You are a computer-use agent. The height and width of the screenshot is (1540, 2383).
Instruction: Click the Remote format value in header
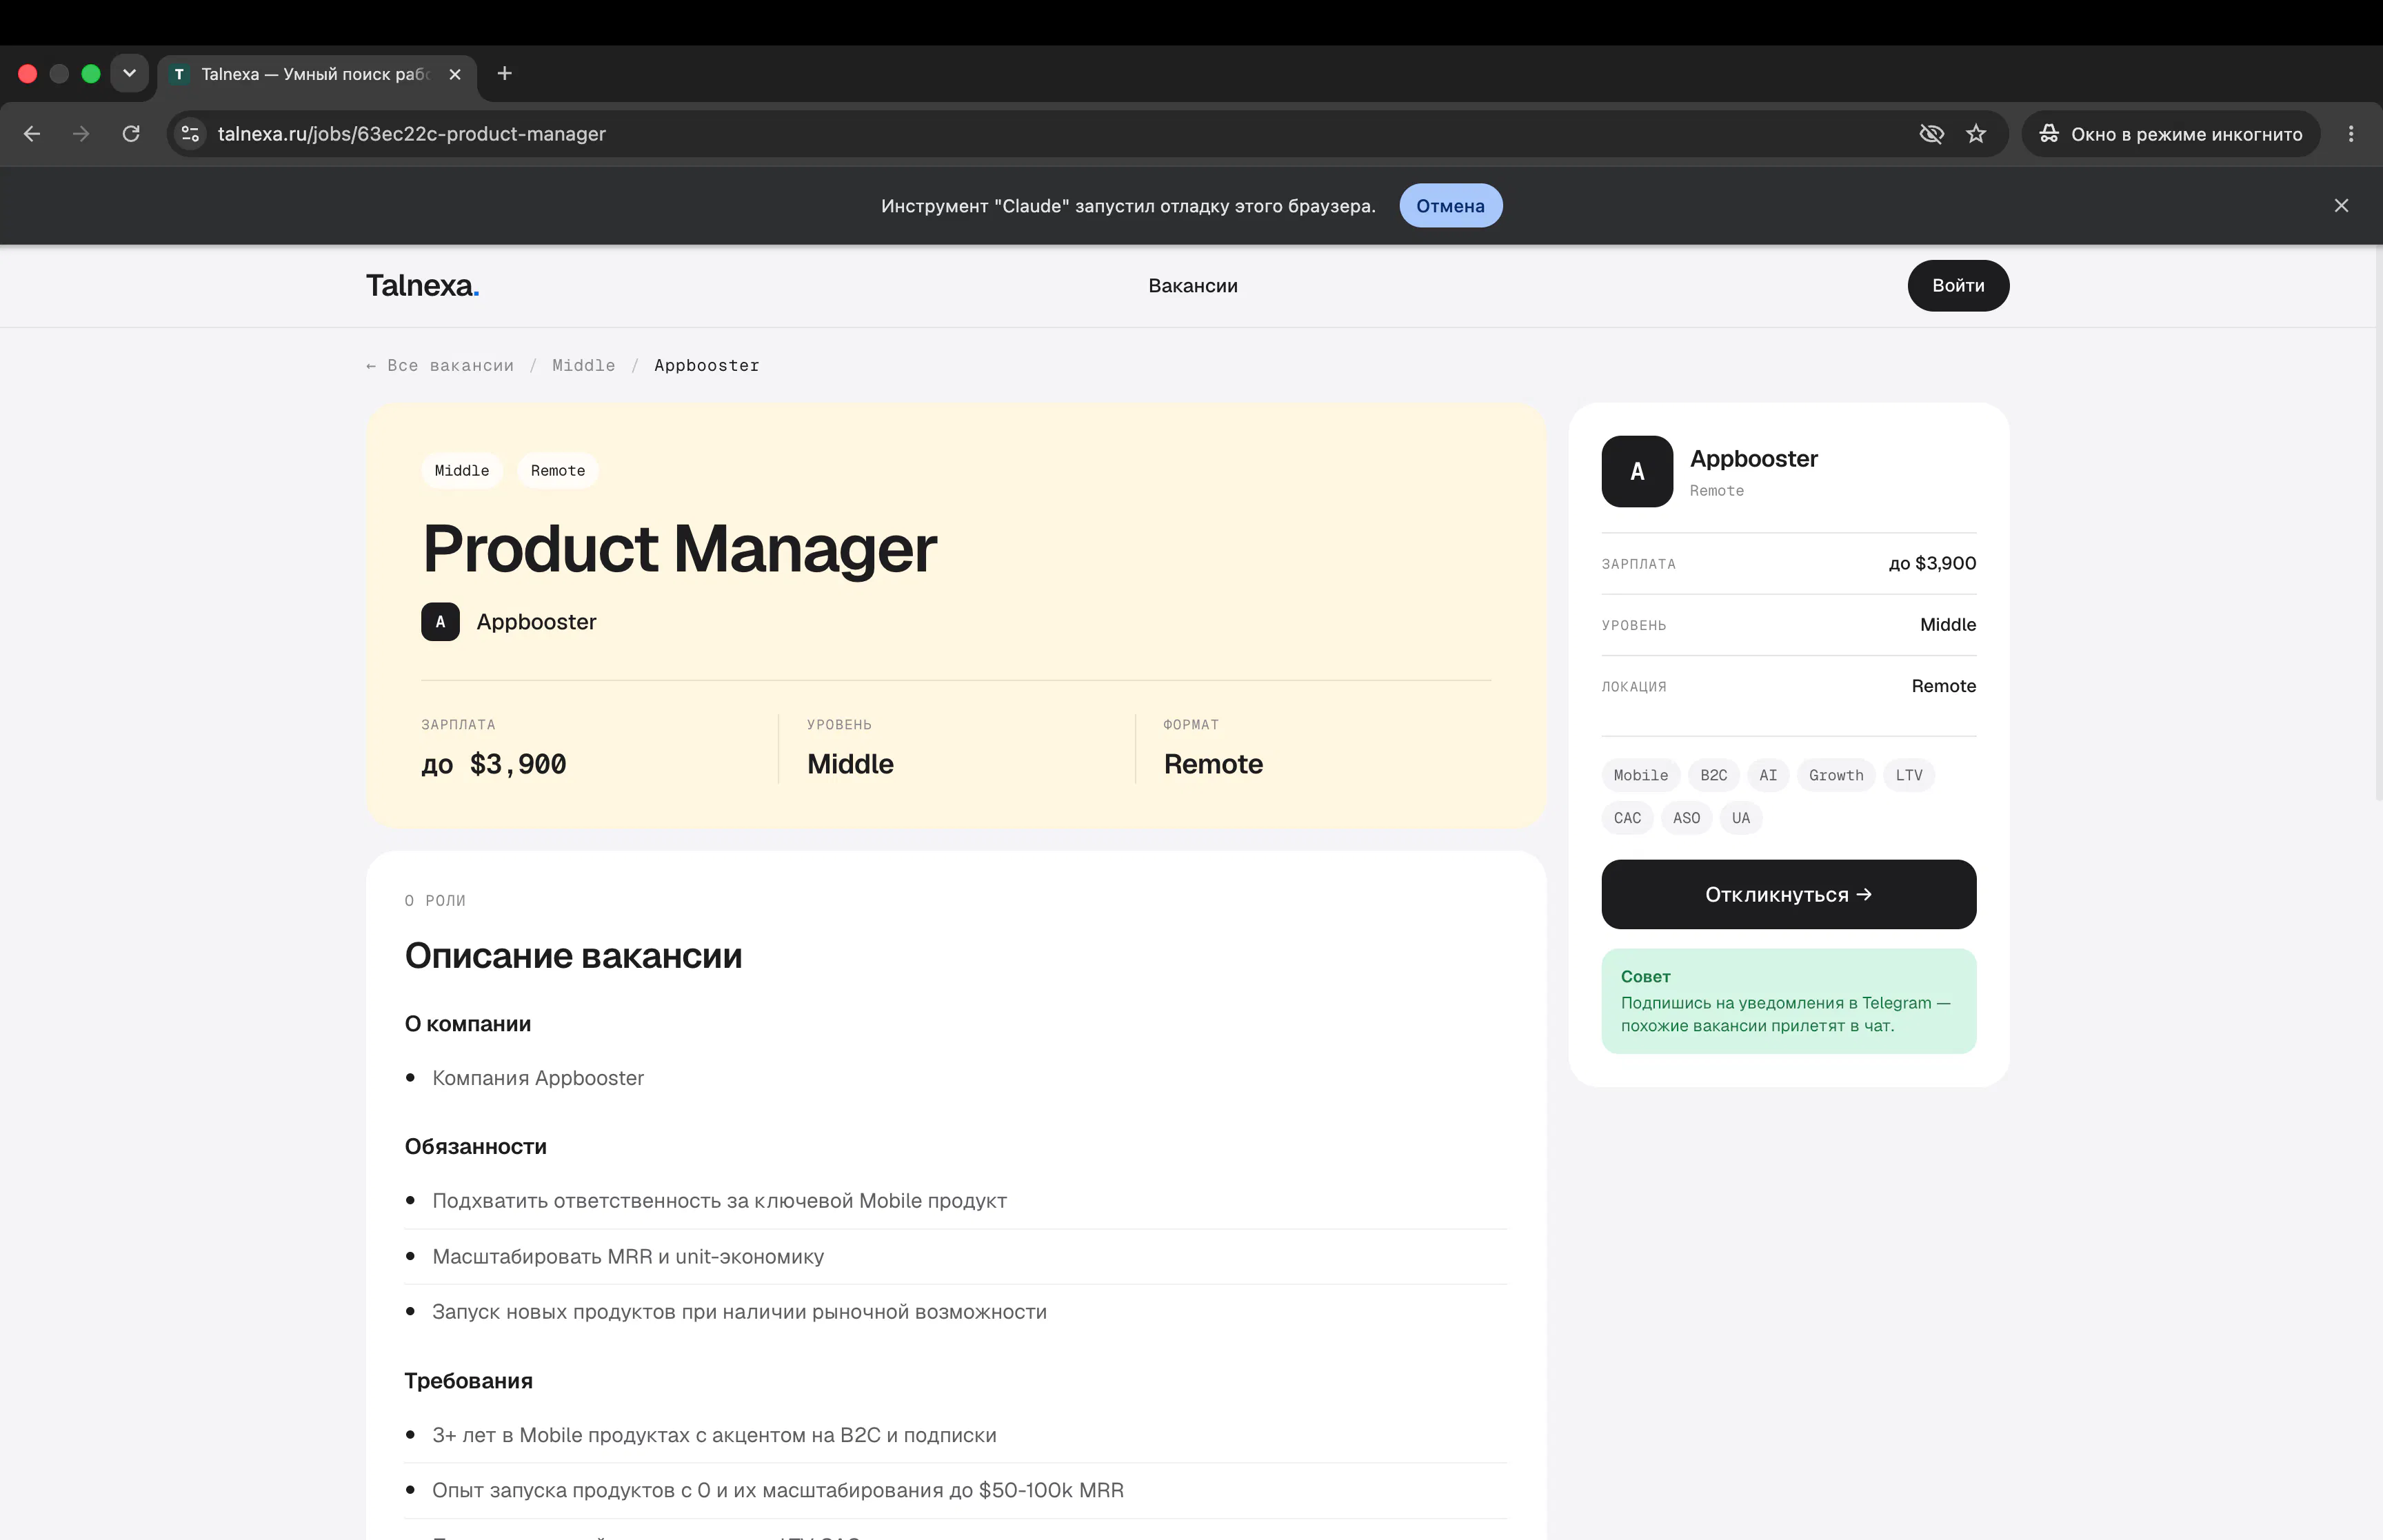click(x=1213, y=765)
